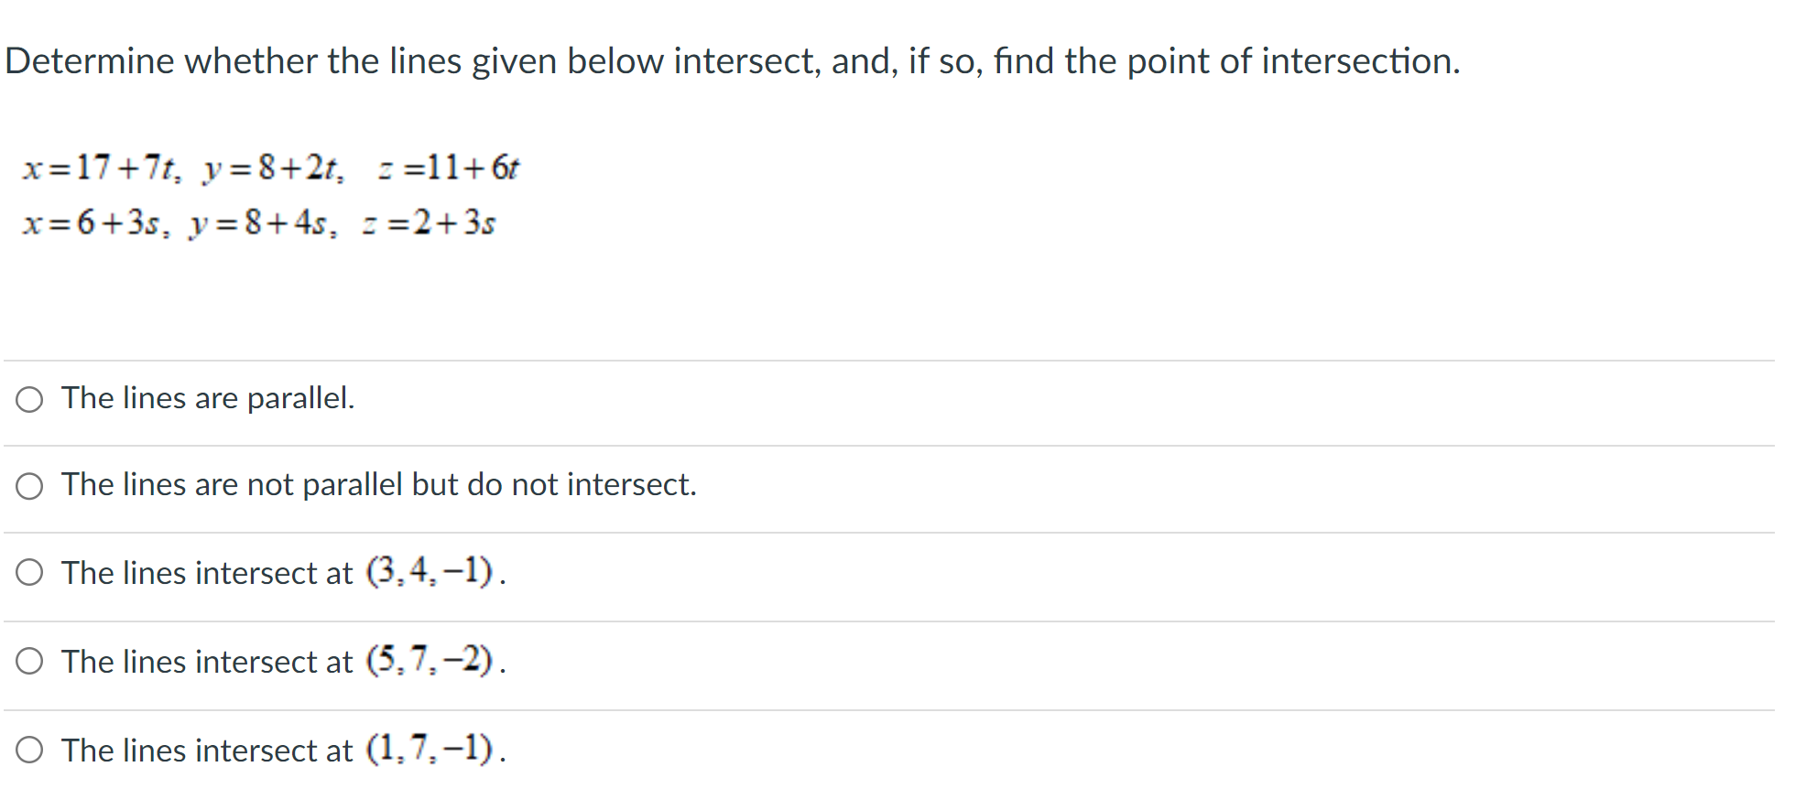Select 'The lines are parallel' radio button
This screenshot has height=810, width=1806.
pos(30,398)
